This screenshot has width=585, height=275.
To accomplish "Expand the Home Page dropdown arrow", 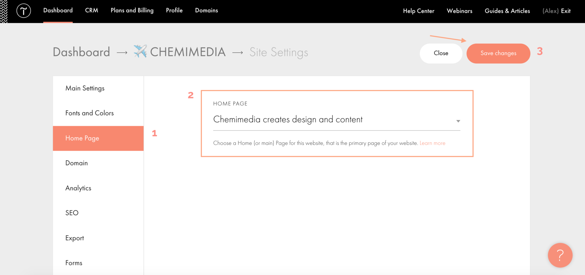I will 458,121.
